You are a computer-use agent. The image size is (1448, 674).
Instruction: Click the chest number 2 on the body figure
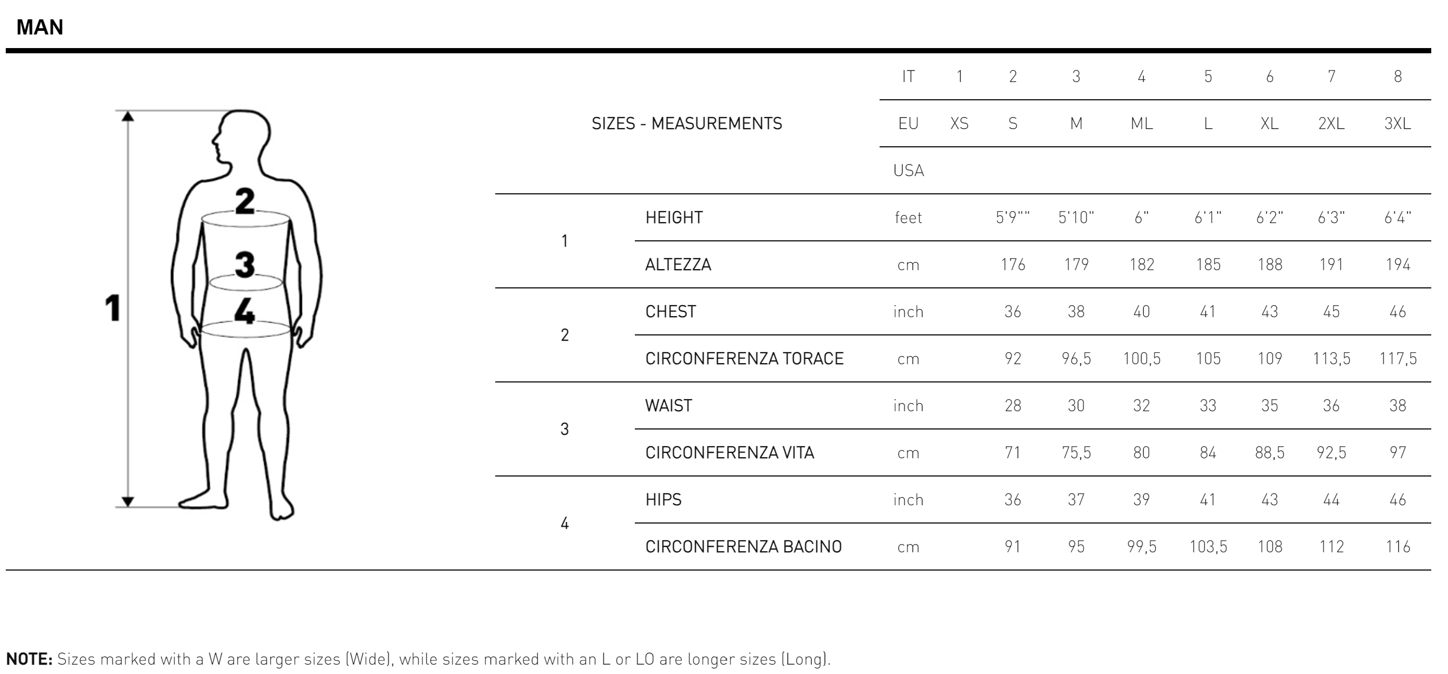point(245,201)
